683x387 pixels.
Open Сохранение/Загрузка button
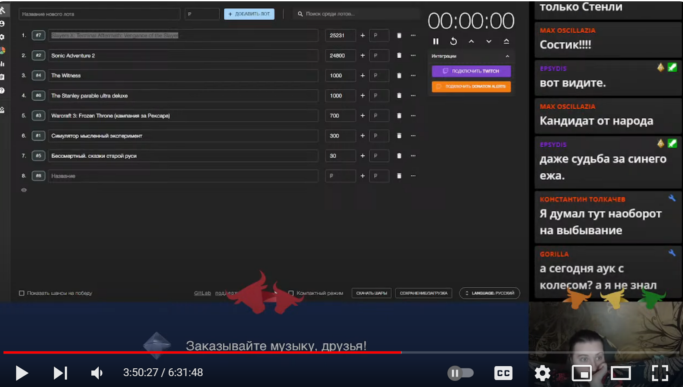click(424, 293)
